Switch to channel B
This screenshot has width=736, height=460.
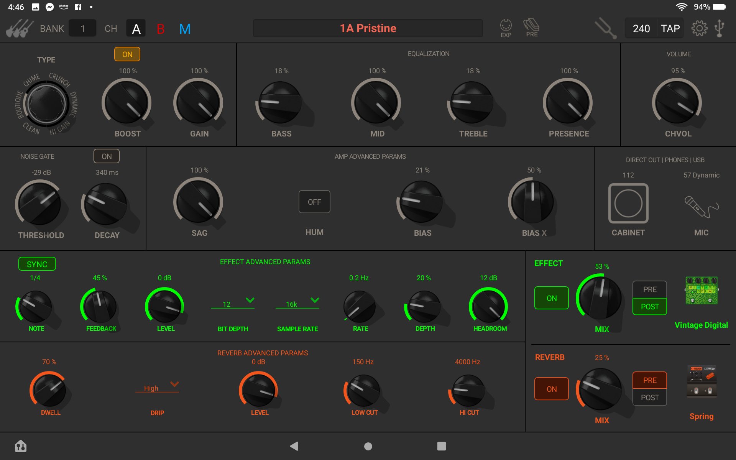[161, 29]
